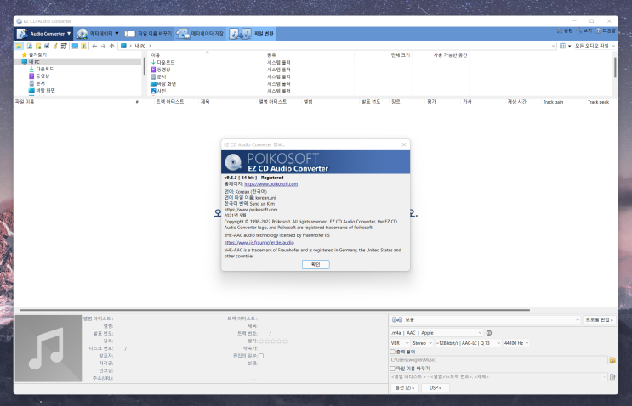Click the music list sort icon
Screen dimensions: 632x406
tap(64, 46)
